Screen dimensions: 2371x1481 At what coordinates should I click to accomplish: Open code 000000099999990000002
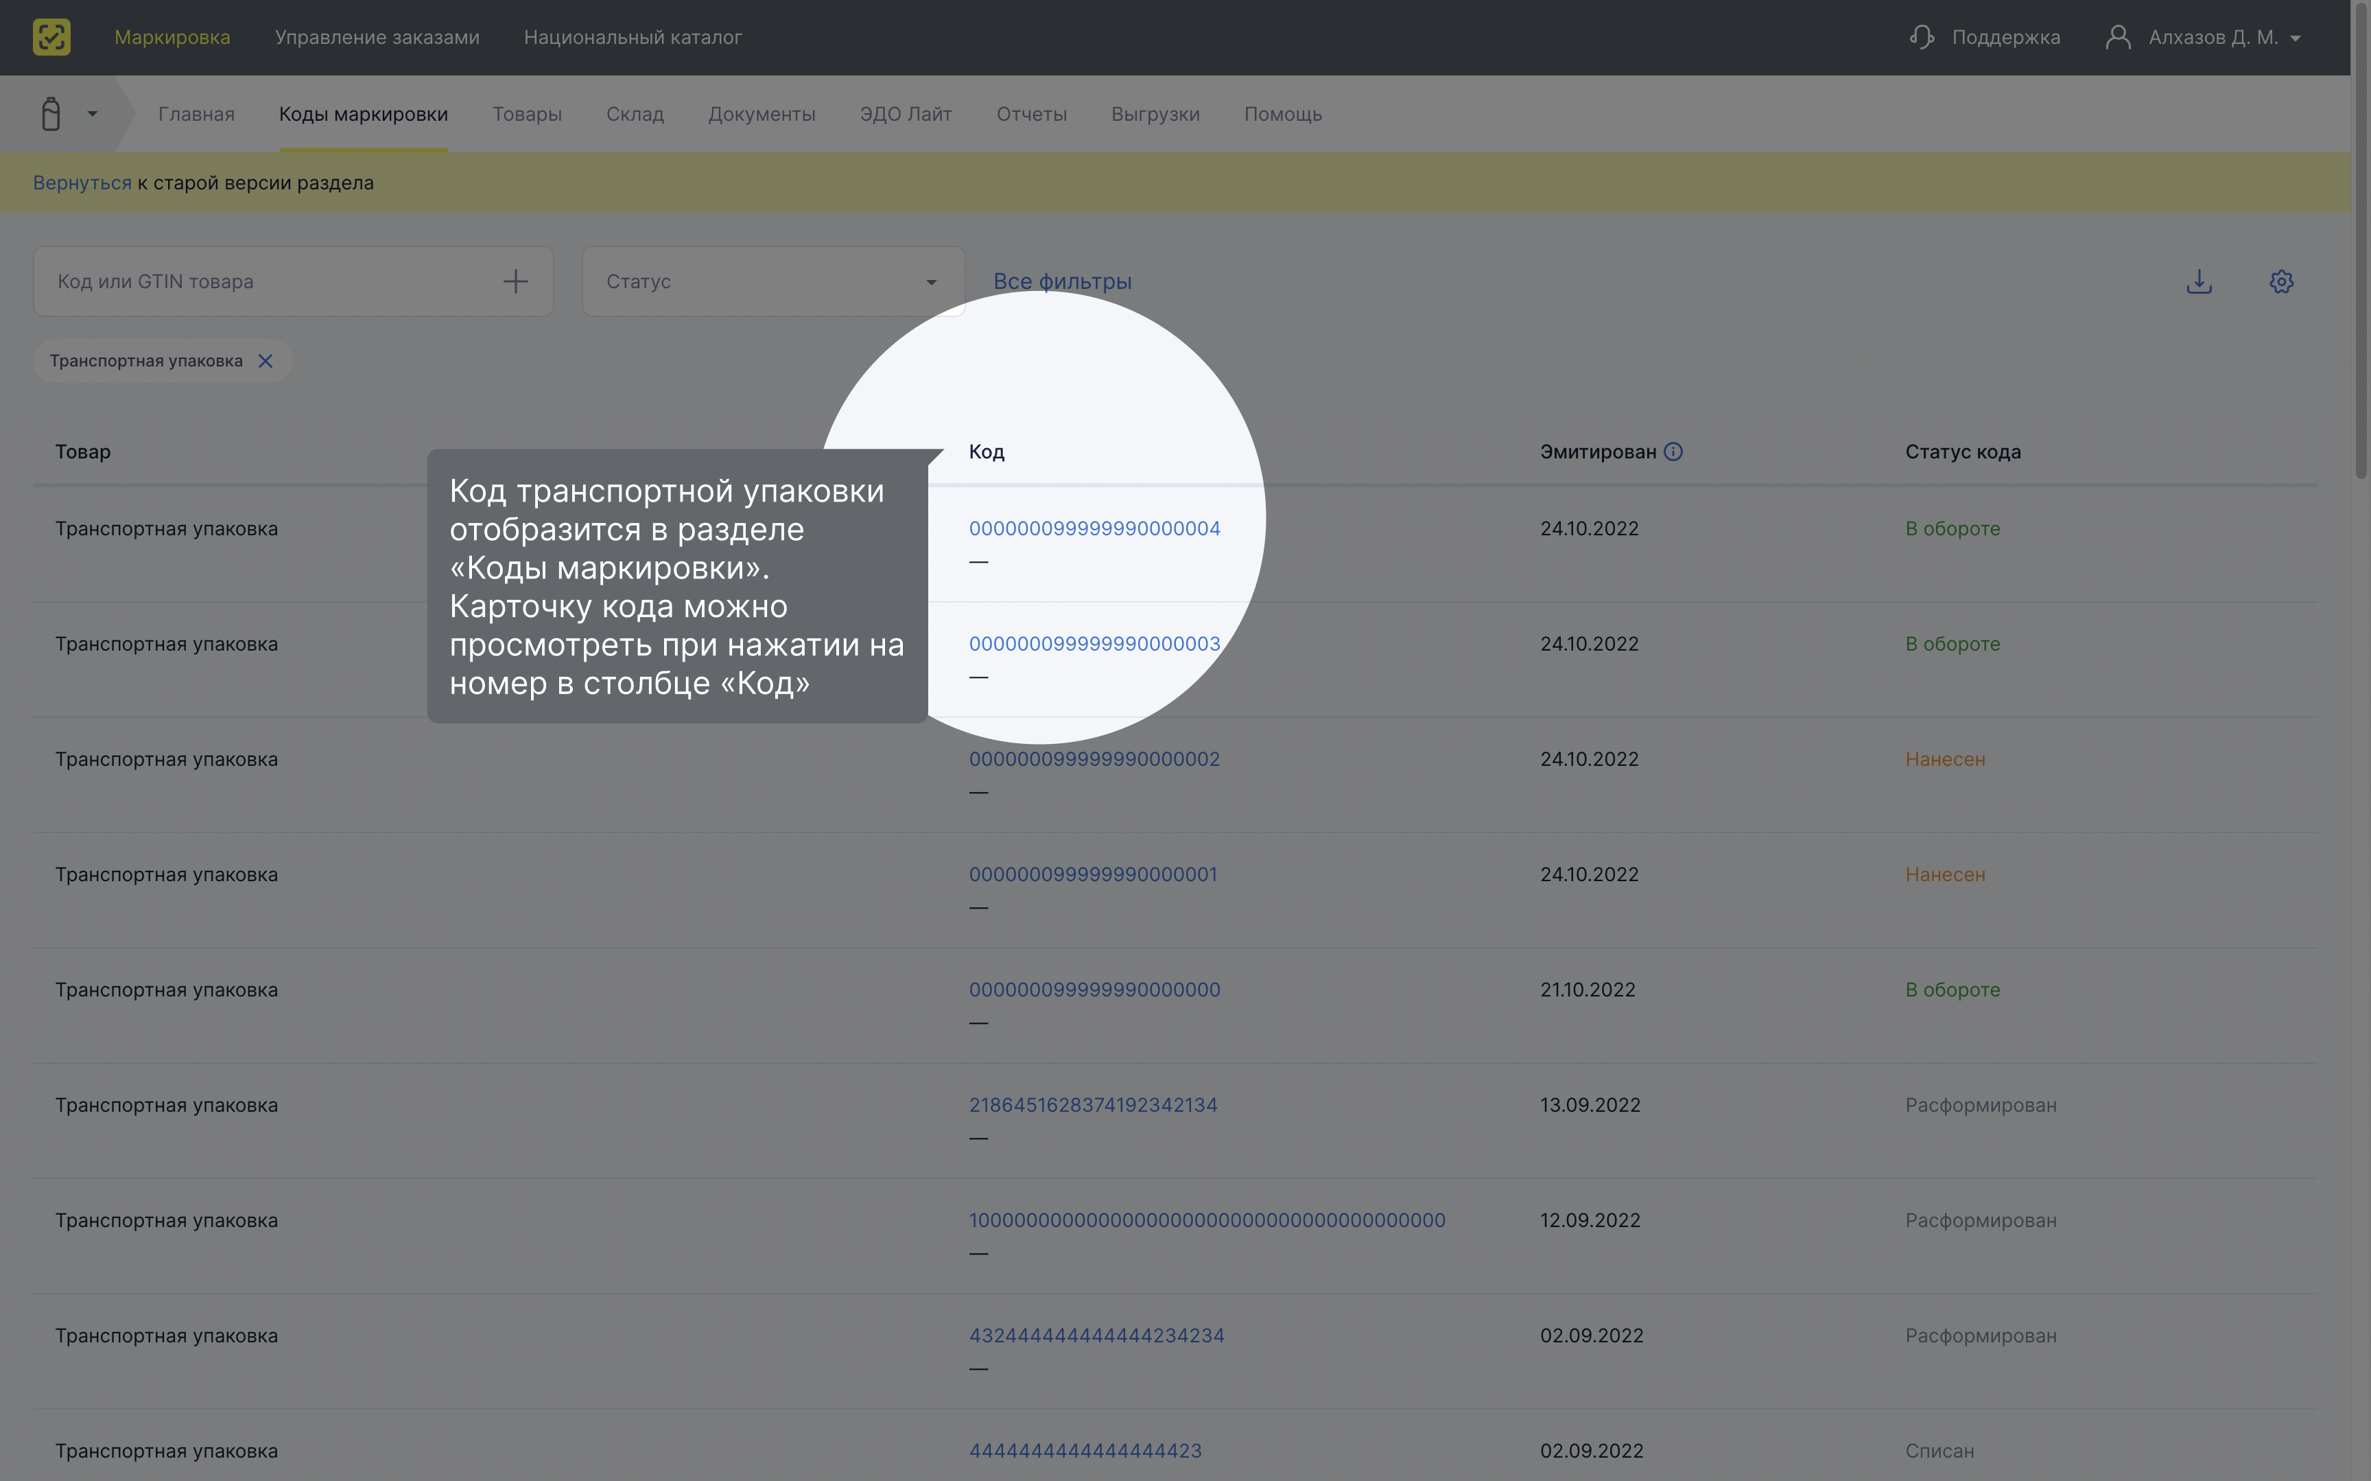click(x=1094, y=760)
